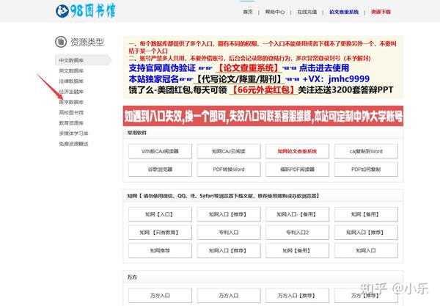The height and width of the screenshot is (306, 440).
Task: Open caj复制到Word button
Action: (366, 151)
